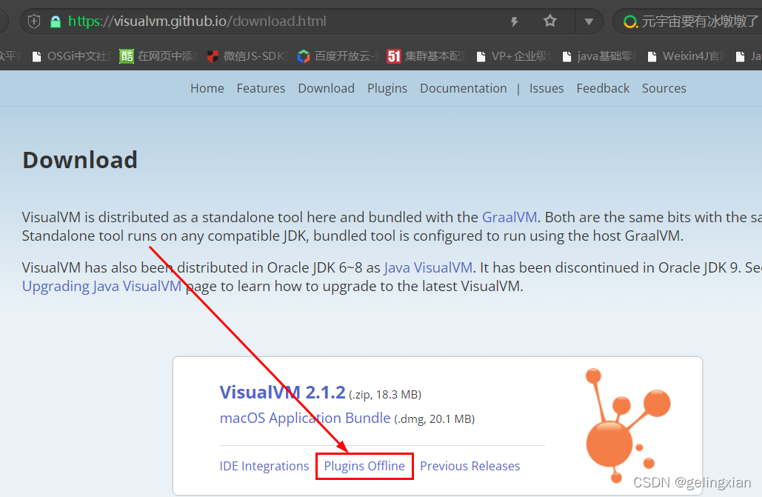The image size is (762, 497).
Task: Click the green HTTPS lock icon
Action: [x=56, y=21]
